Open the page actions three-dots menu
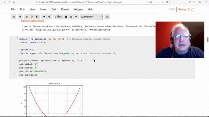Image resolution: width=209 pixels, height=117 pixels. point(158,2)
